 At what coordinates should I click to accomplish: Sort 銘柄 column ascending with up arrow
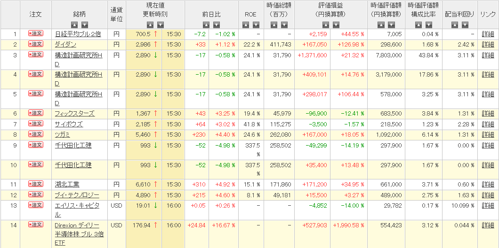point(74,24)
